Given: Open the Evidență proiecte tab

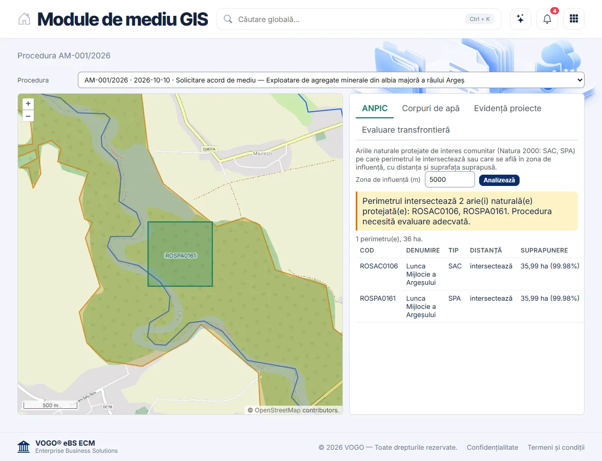Looking at the screenshot, I should tap(508, 109).
